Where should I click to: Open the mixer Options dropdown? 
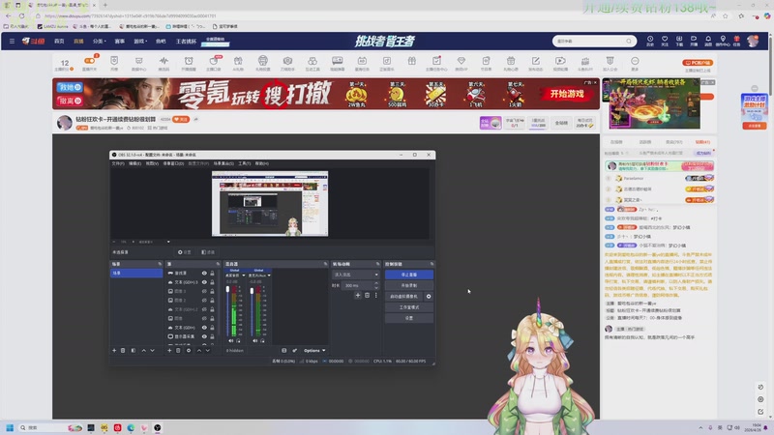click(314, 350)
